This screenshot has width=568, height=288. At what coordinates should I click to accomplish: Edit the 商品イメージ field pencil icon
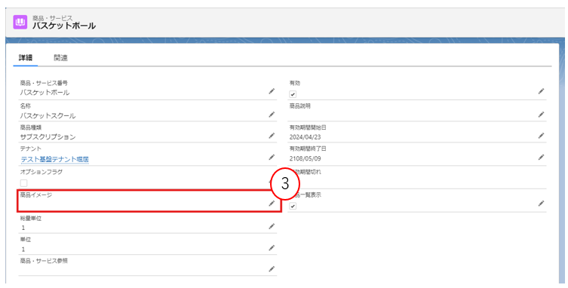coord(272,204)
